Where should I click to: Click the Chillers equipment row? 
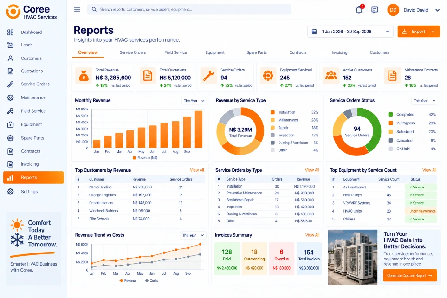point(383,219)
